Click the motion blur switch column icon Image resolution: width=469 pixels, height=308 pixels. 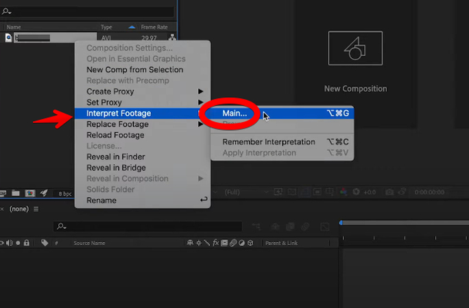coord(233,243)
